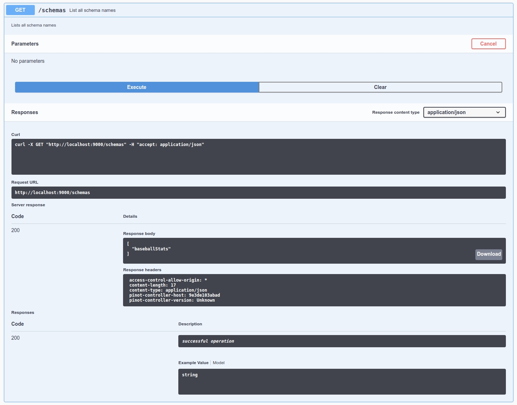Click the 200 code under Server response
The width and height of the screenshot is (517, 405).
[x=15, y=230]
